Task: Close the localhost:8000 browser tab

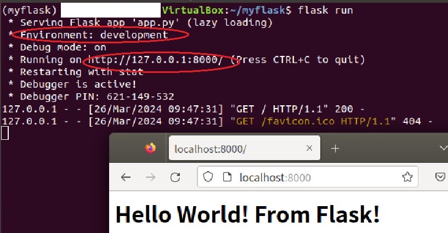Action: tap(309, 148)
